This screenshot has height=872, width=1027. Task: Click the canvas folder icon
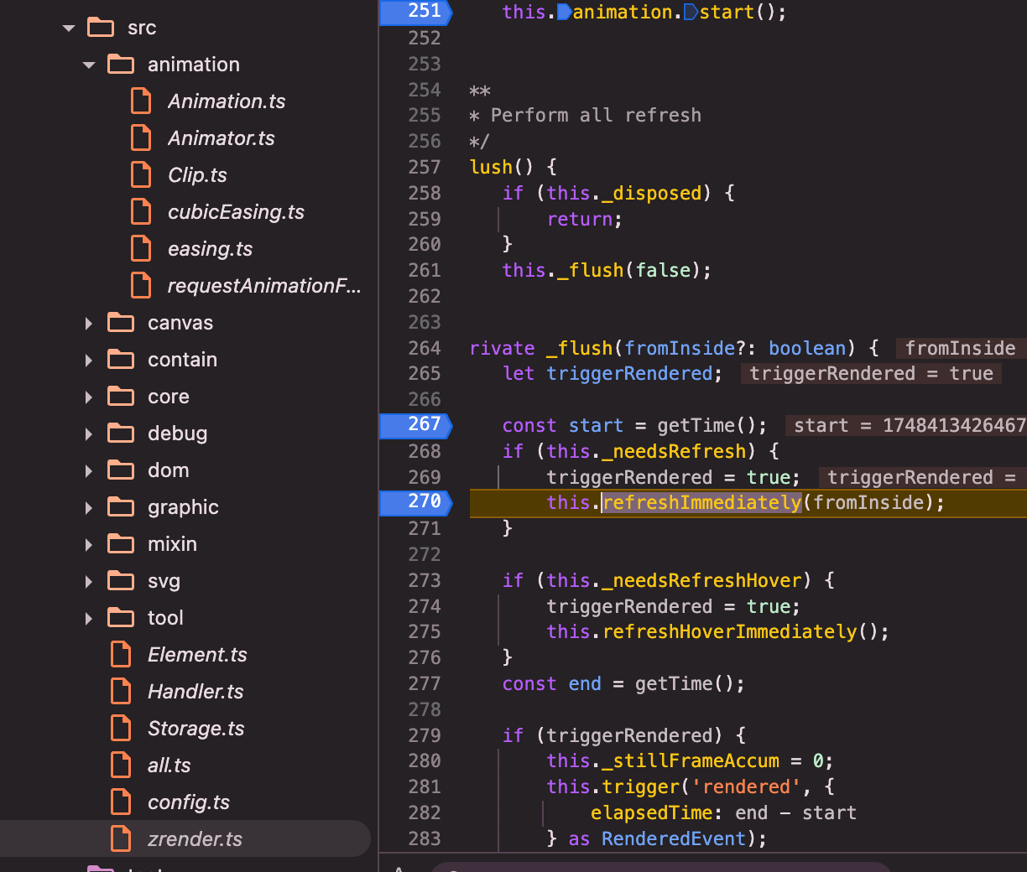coord(121,323)
